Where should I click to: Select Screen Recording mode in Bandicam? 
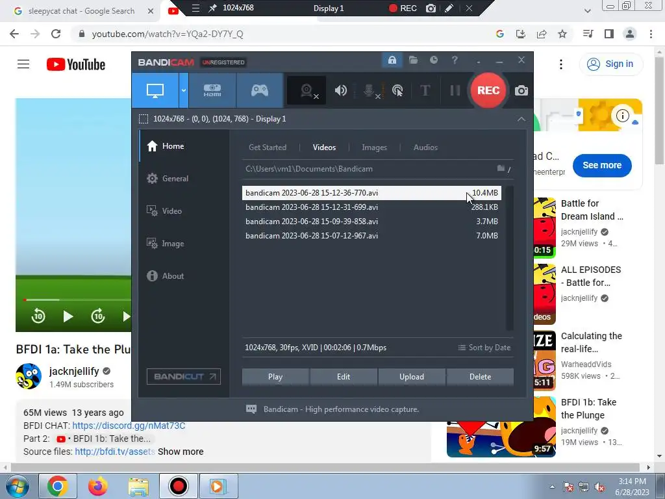(x=155, y=90)
